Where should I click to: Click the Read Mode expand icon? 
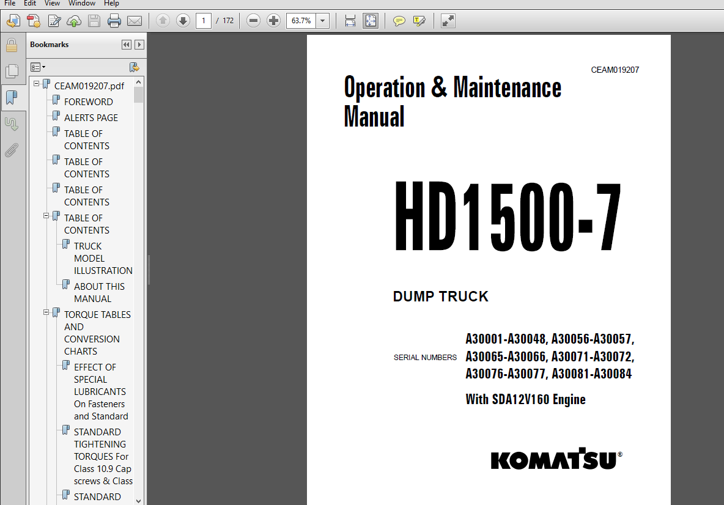[x=448, y=21]
